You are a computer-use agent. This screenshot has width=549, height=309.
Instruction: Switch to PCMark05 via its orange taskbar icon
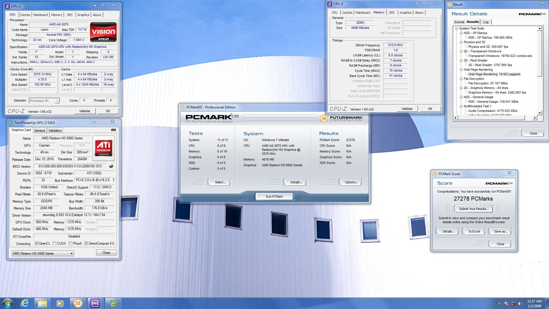78,303
